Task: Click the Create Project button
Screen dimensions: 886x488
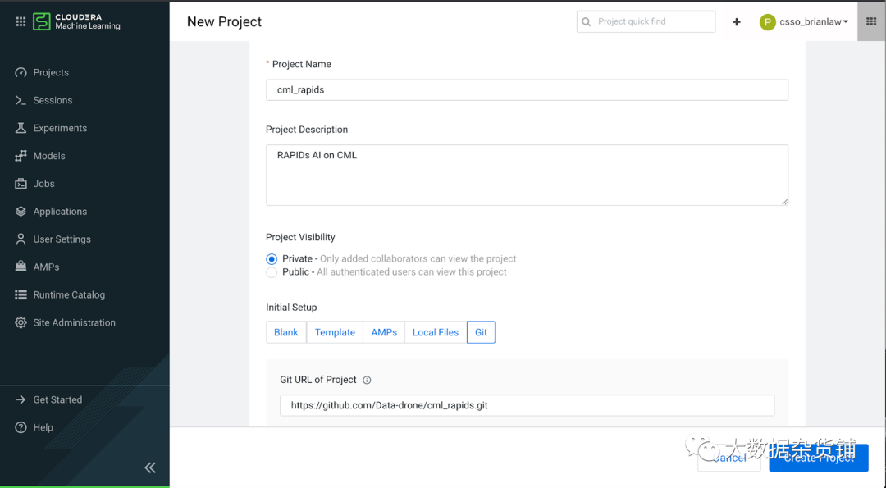Action: pos(818,458)
